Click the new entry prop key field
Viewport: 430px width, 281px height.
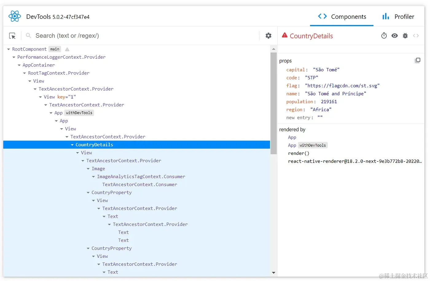point(298,118)
